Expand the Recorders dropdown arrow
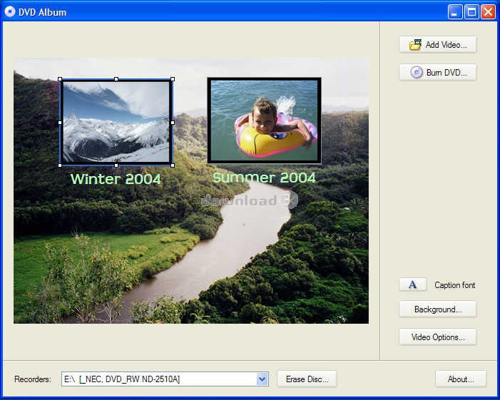This screenshot has width=500, height=400. (262, 379)
